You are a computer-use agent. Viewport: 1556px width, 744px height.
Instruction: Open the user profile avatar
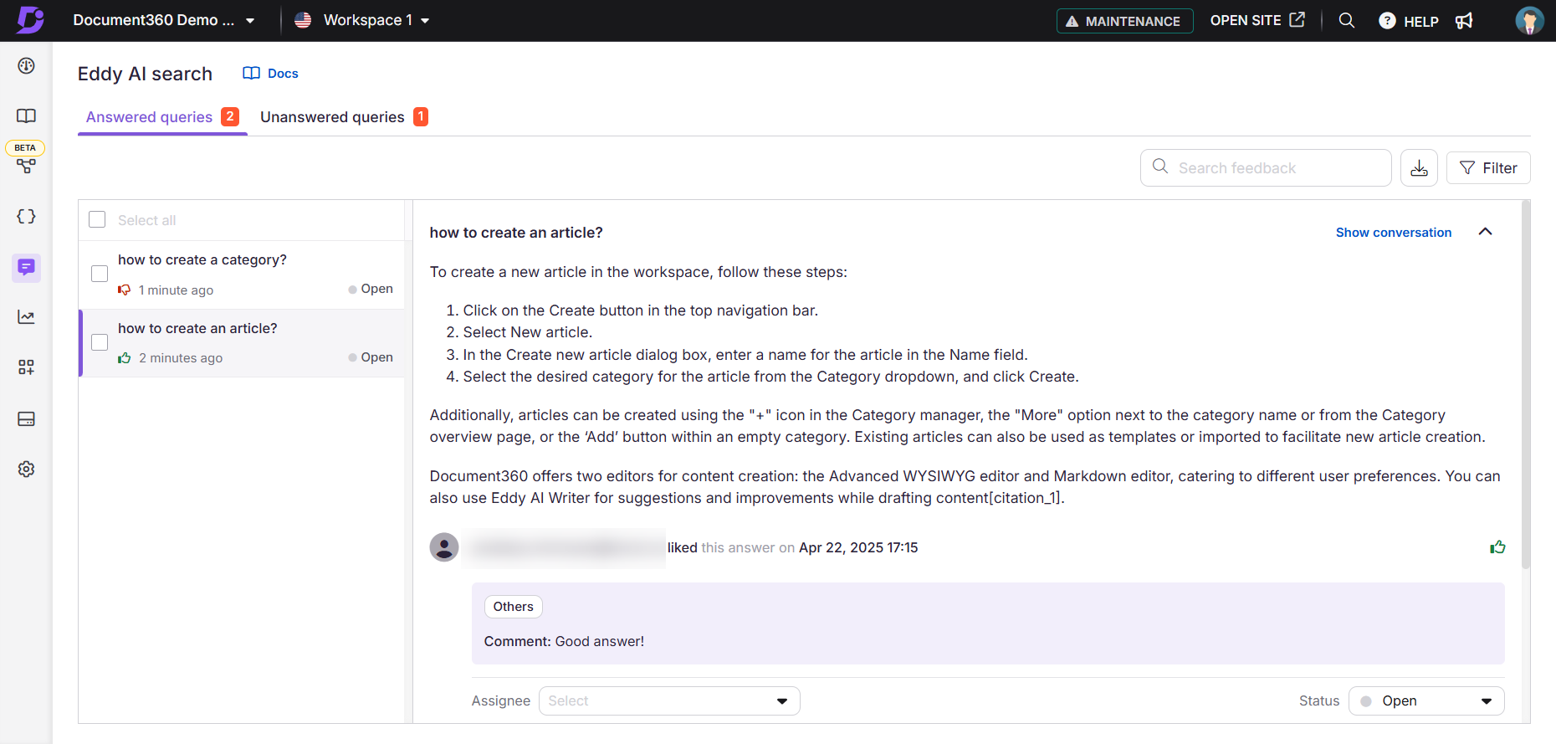(1529, 20)
